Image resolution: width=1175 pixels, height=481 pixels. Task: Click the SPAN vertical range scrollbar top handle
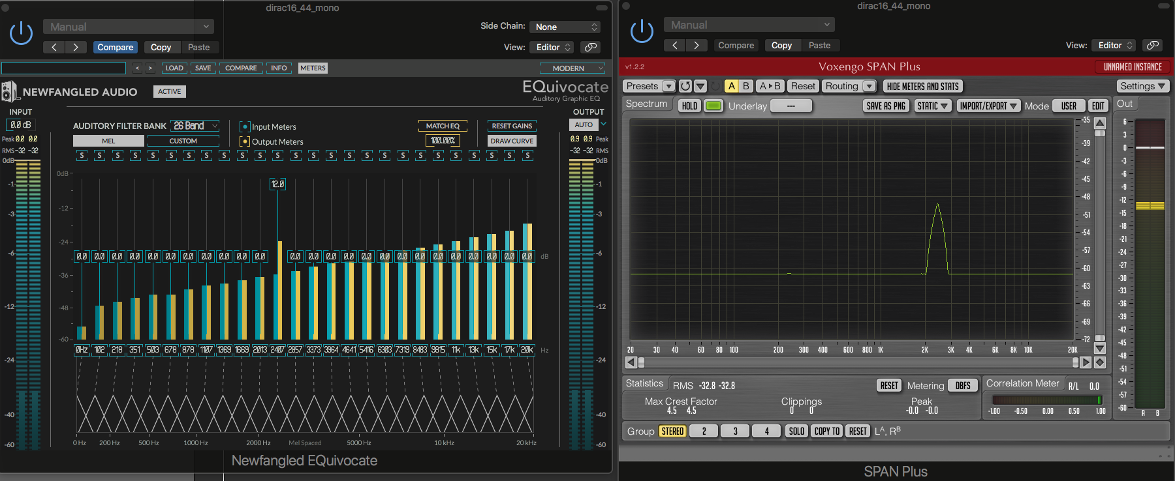pyautogui.click(x=1100, y=133)
